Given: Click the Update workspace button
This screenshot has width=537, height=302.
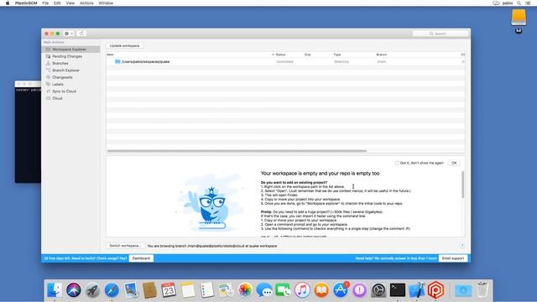Looking at the screenshot, I should (x=125, y=45).
